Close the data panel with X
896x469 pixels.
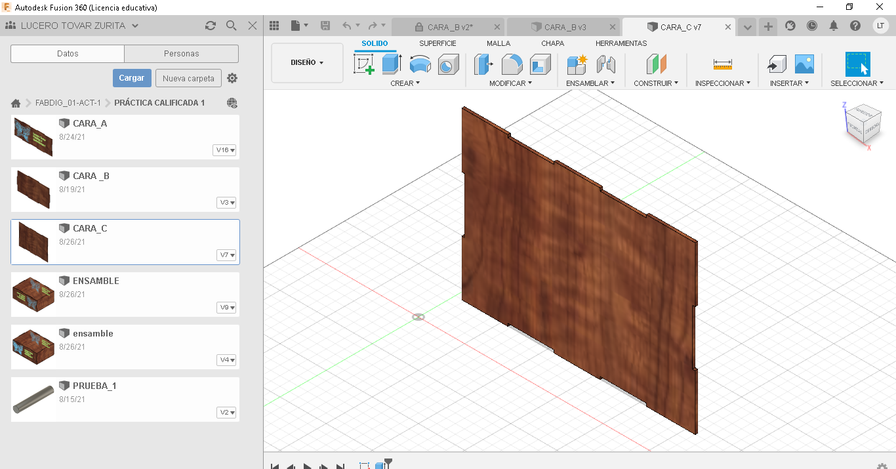pyautogui.click(x=253, y=26)
